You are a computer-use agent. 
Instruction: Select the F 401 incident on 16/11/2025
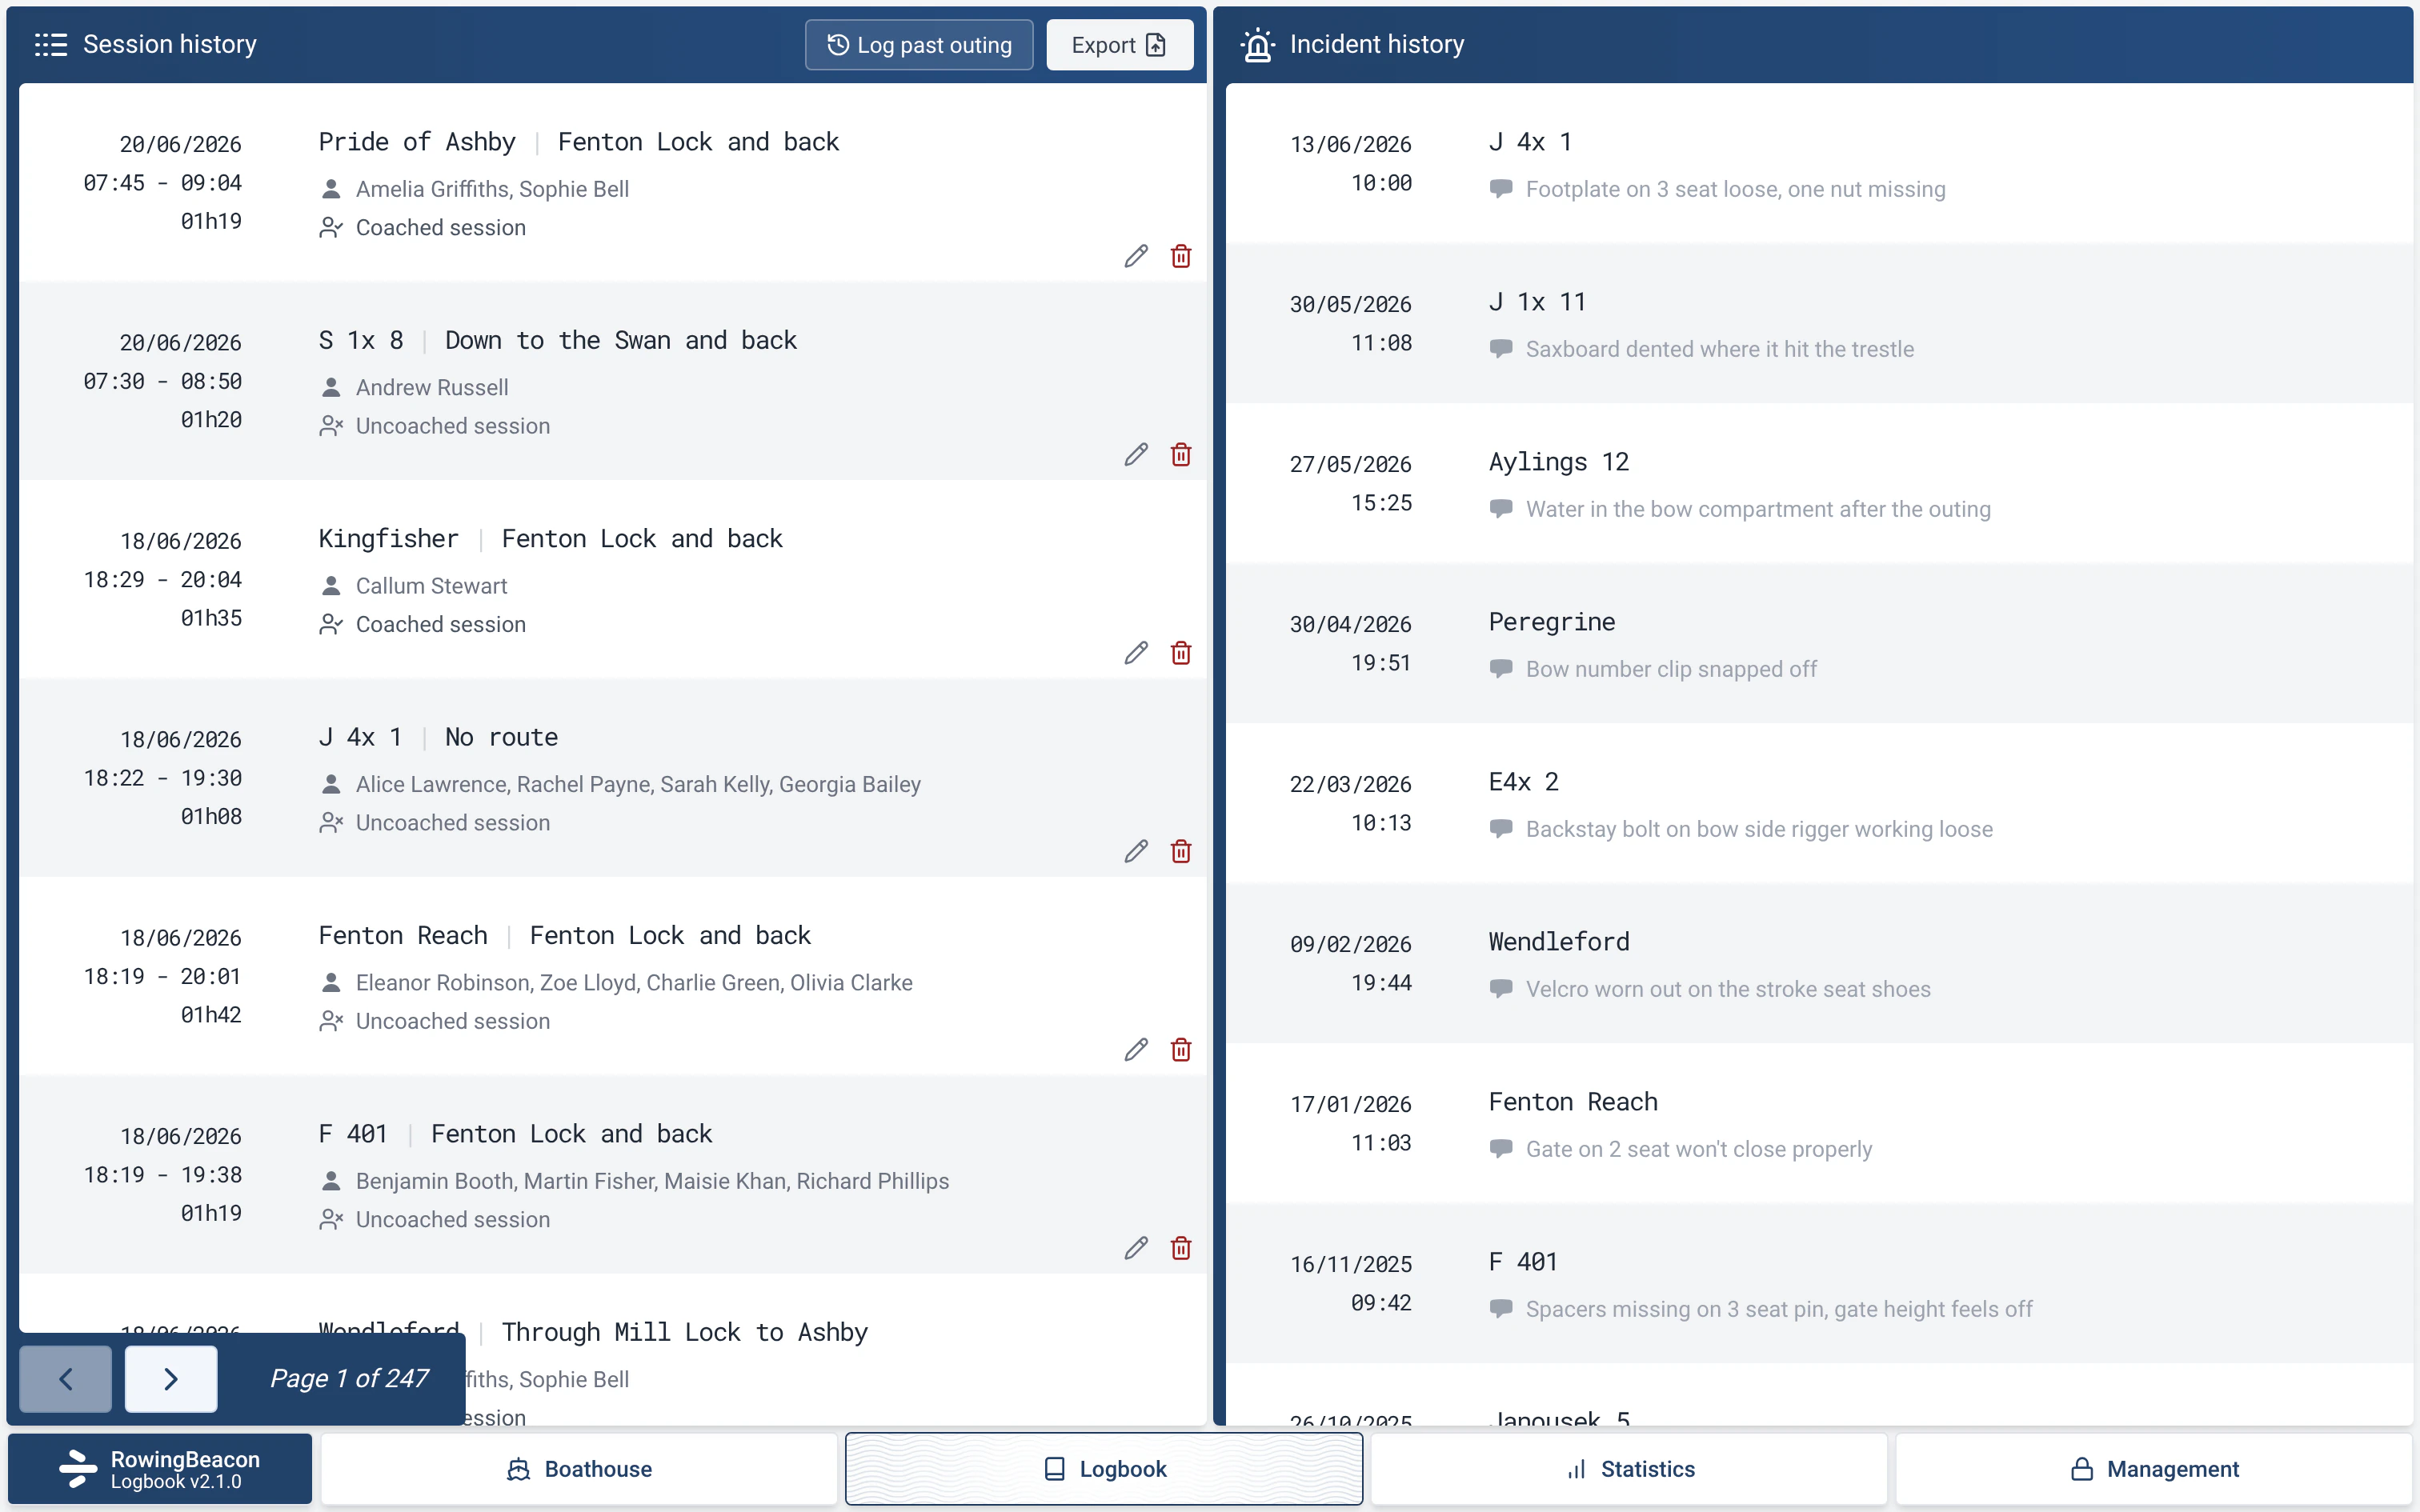coord(1819,1283)
